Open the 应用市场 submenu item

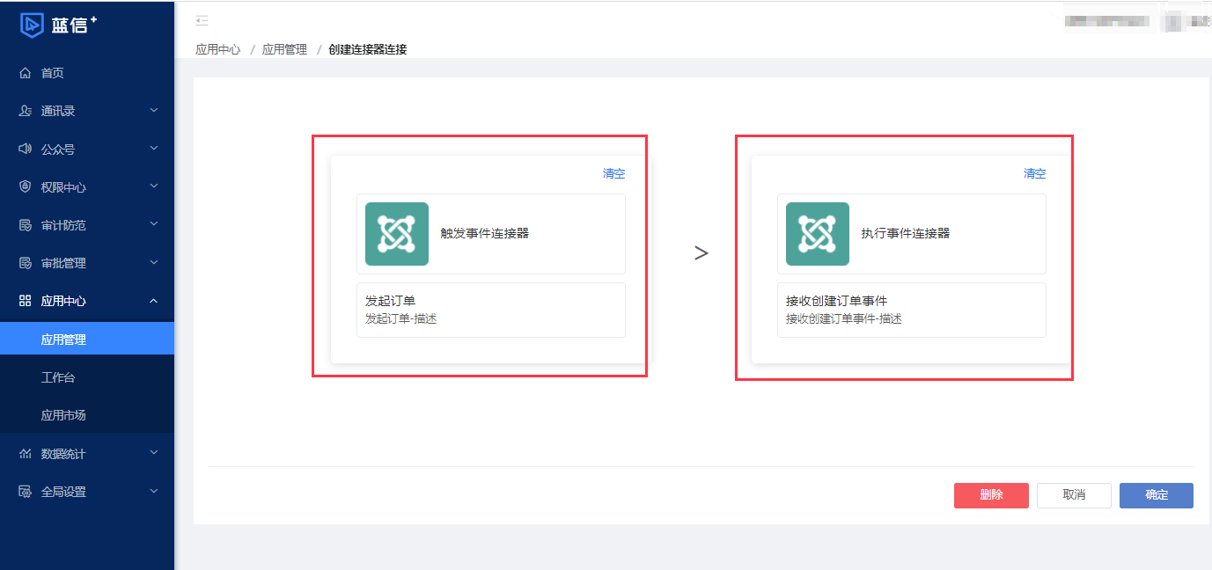coord(87,415)
